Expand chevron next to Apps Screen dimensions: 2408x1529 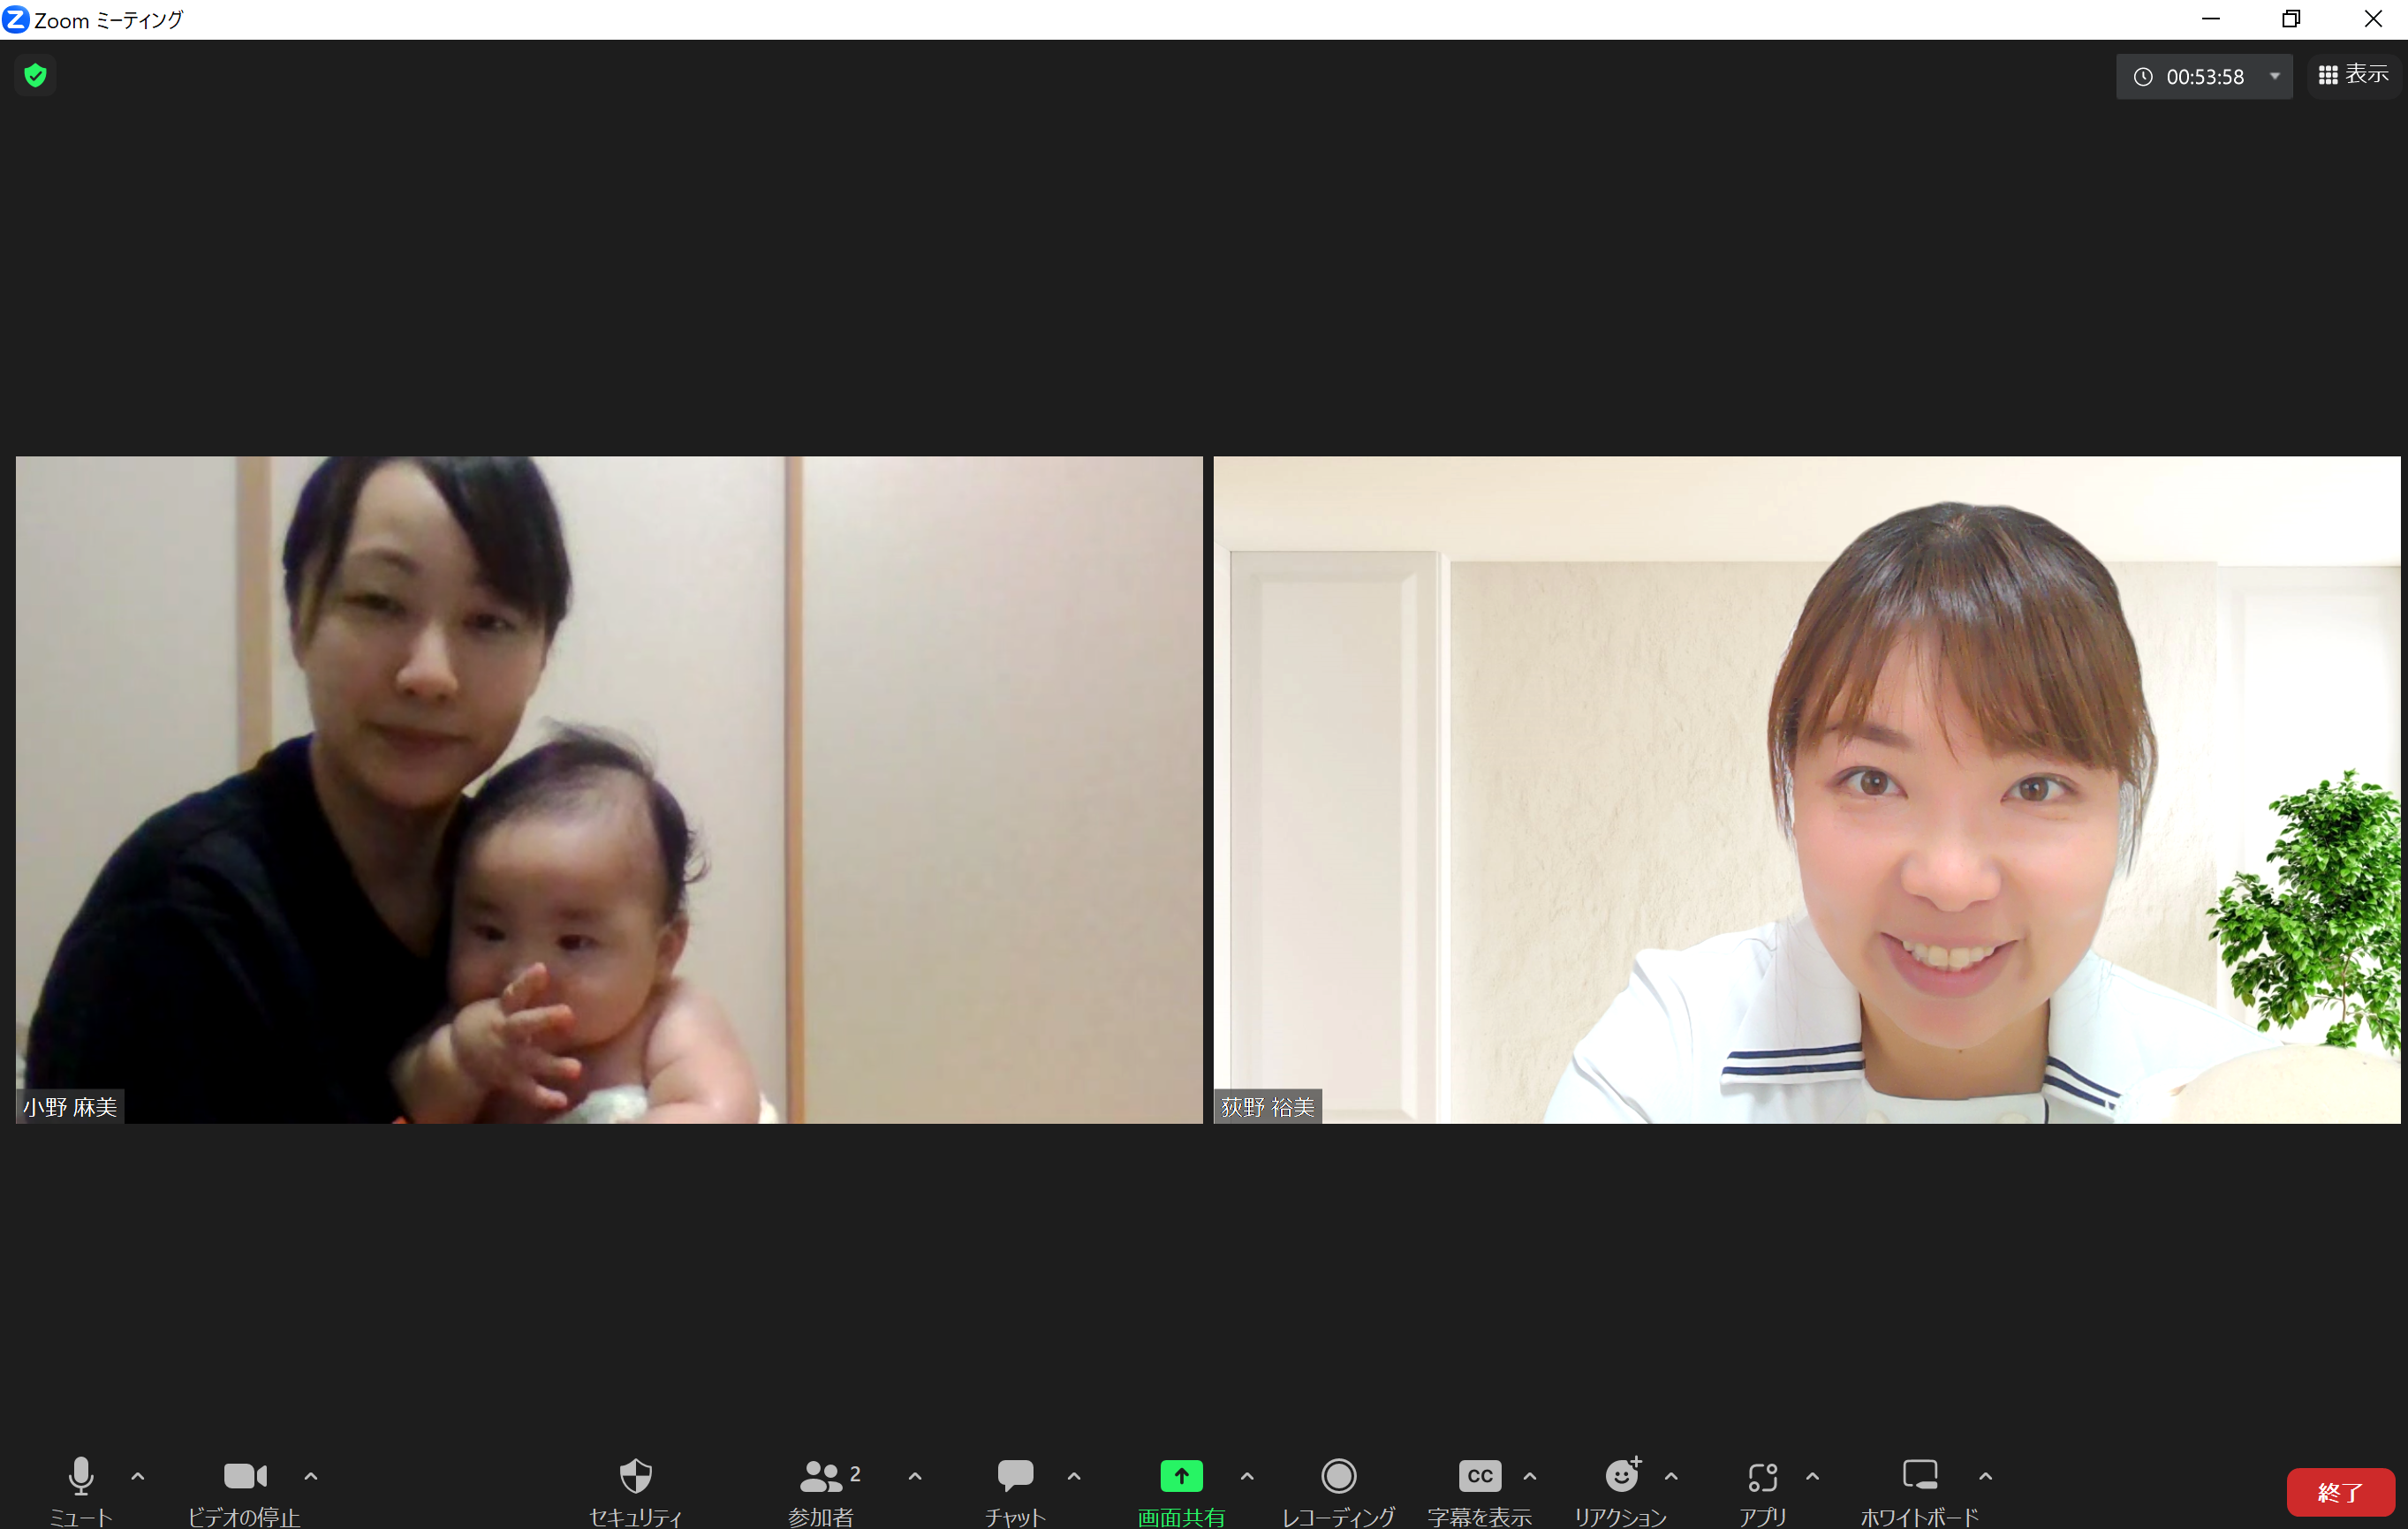[1813, 1476]
